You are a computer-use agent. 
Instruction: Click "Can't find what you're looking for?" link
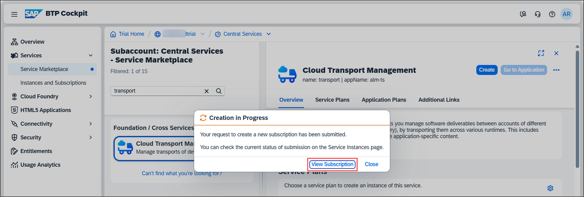click(x=182, y=173)
